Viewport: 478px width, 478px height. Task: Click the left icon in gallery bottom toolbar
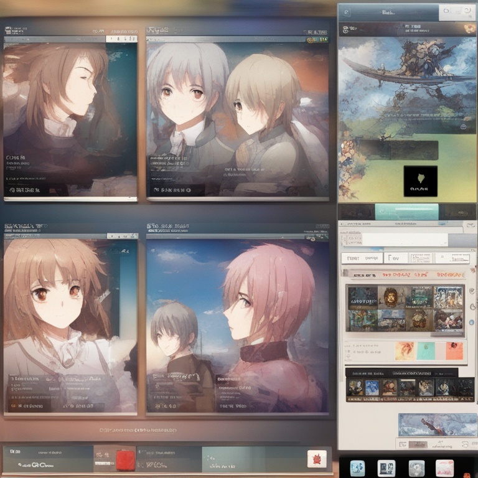403,444
